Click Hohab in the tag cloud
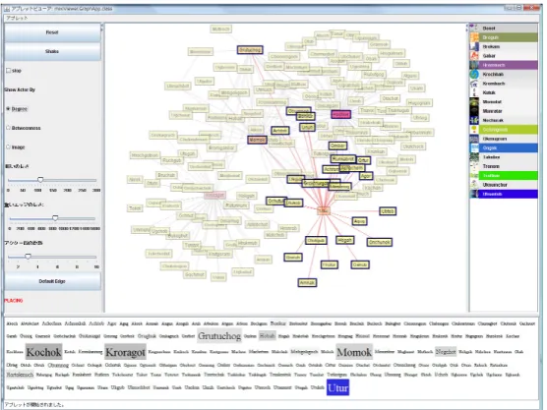Image resolution: width=547 pixels, height=410 pixels. click(x=268, y=335)
